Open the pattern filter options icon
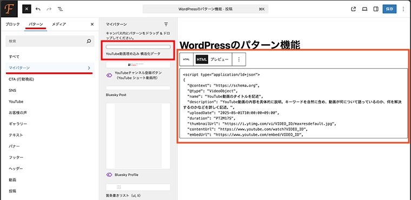This screenshot has width=411, height=200. [166, 24]
